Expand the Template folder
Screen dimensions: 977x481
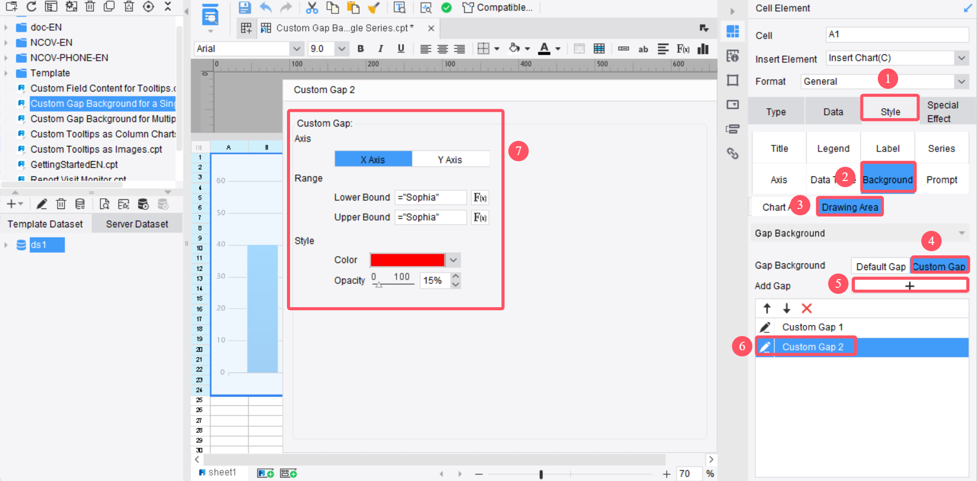tap(6, 73)
